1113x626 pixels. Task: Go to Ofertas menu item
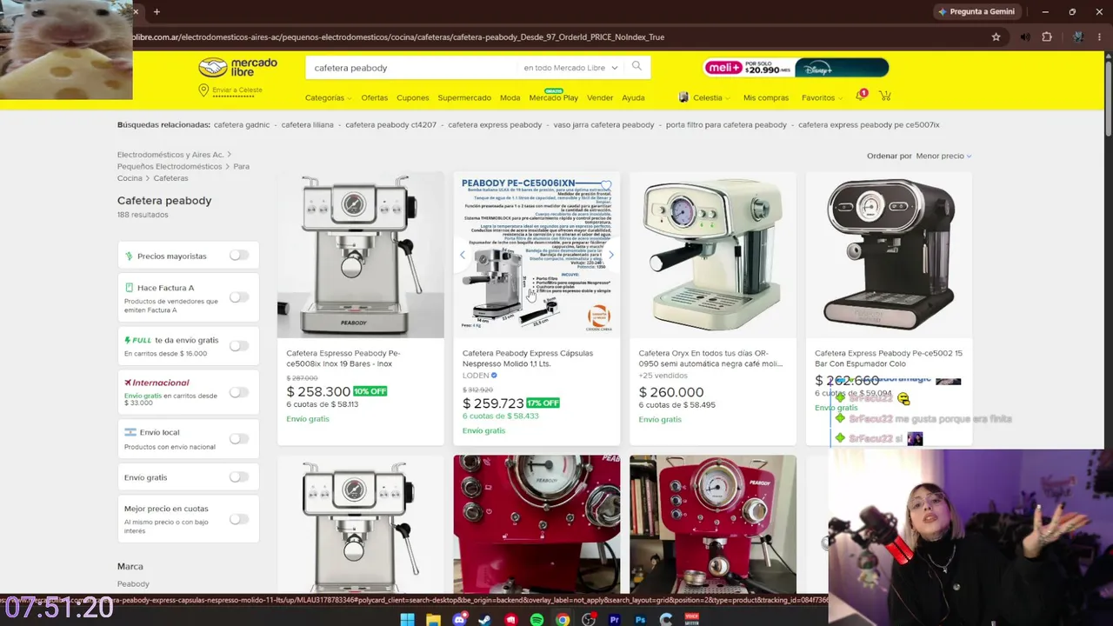[375, 97]
